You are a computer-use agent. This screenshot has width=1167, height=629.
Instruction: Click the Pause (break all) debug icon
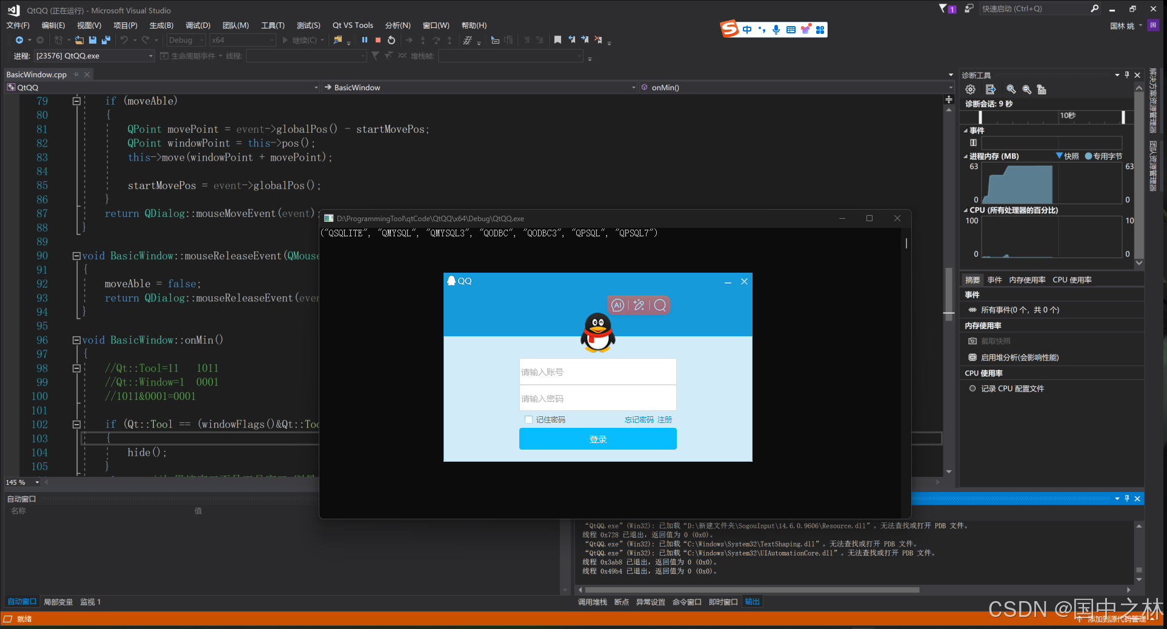tap(365, 40)
